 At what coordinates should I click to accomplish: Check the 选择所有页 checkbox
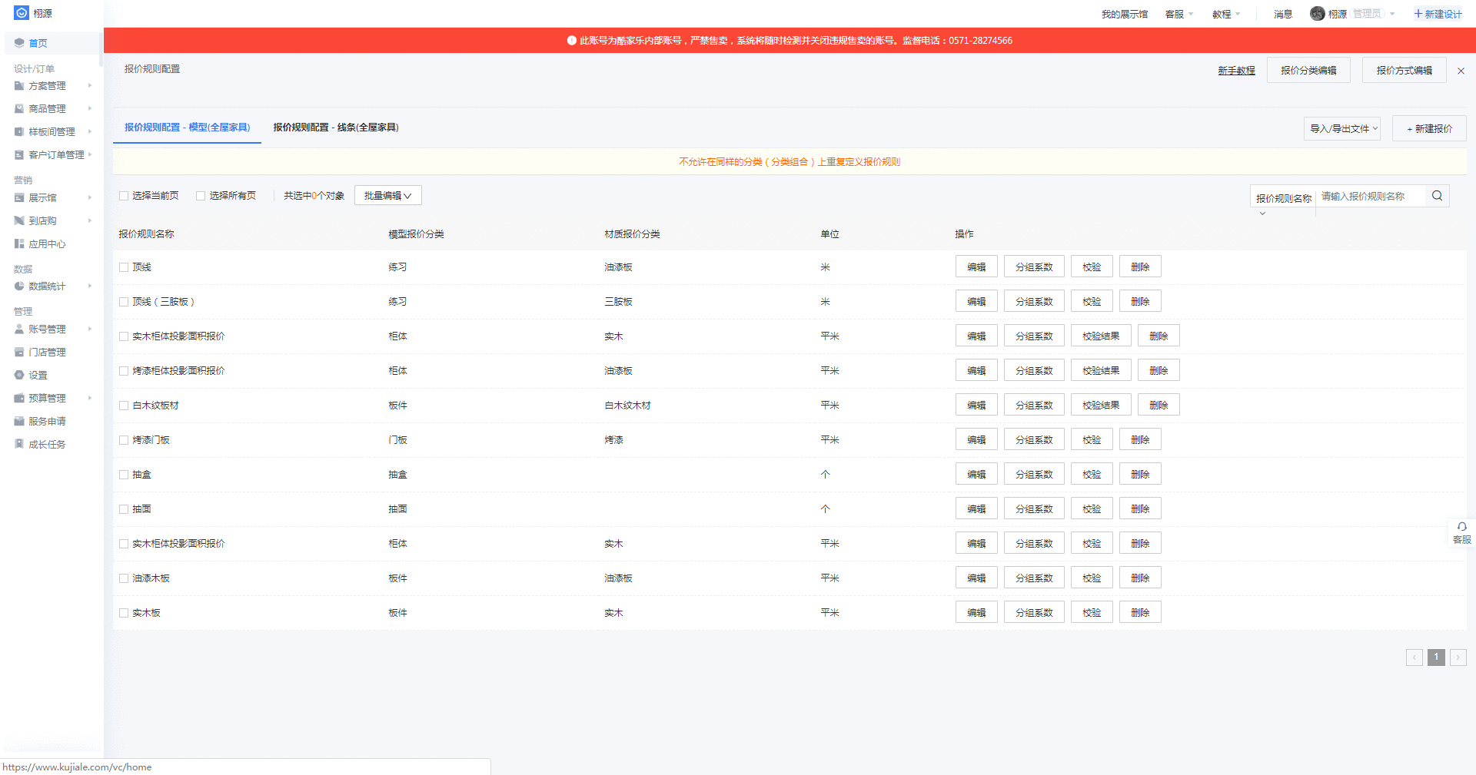click(x=201, y=196)
